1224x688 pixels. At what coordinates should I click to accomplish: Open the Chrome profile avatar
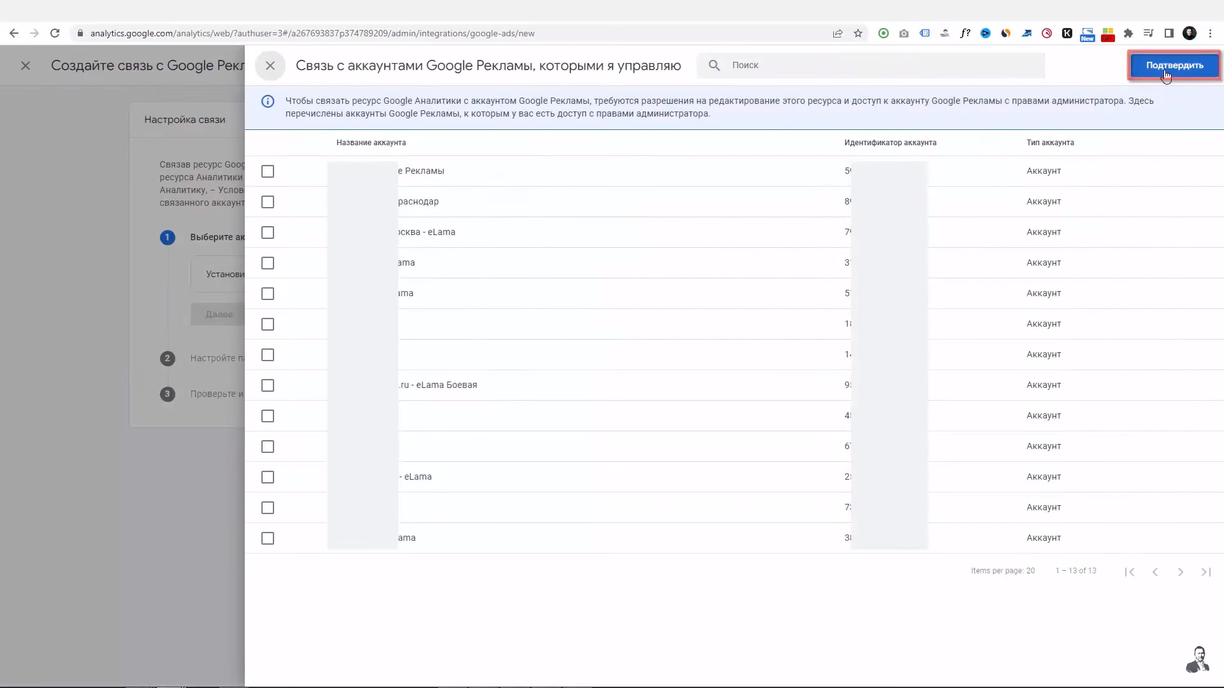point(1190,33)
